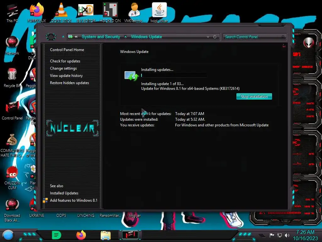Open the volume speaker tray icon
This screenshot has width=322, height=242.
click(x=287, y=235)
